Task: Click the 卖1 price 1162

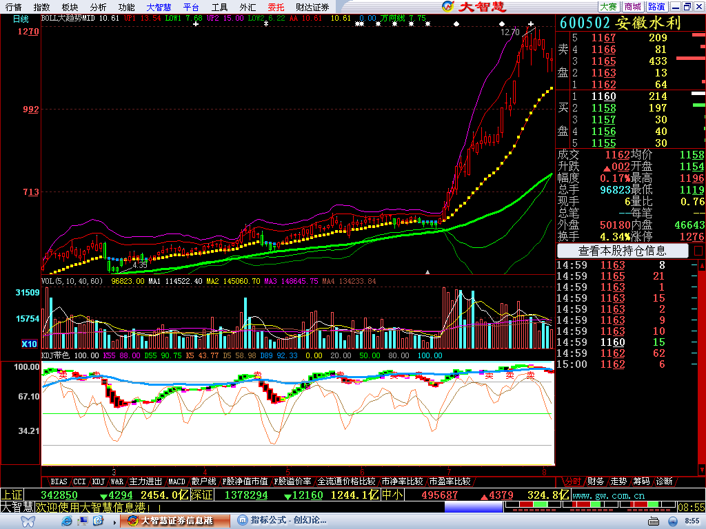Action: pyautogui.click(x=603, y=85)
